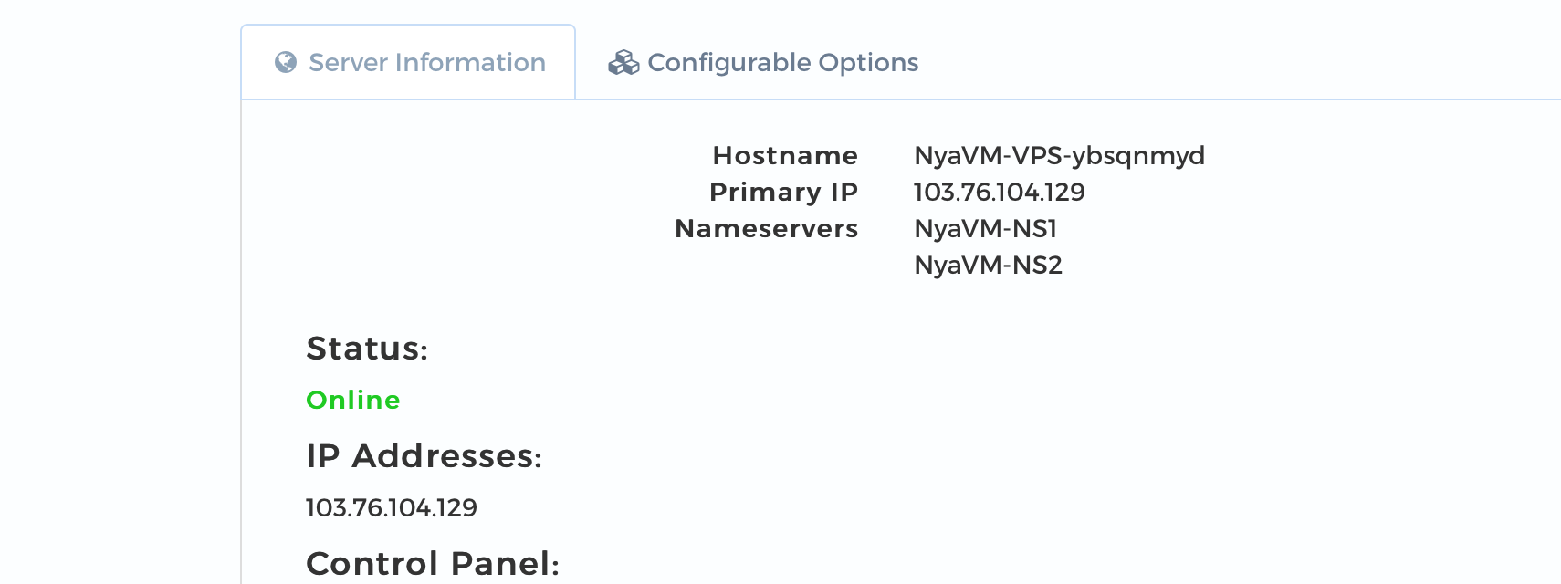Click the Nameservers field label
1561x584 pixels.
pyautogui.click(x=766, y=228)
